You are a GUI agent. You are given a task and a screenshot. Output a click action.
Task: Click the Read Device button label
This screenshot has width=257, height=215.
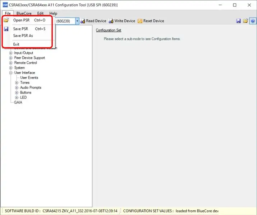click(x=96, y=21)
